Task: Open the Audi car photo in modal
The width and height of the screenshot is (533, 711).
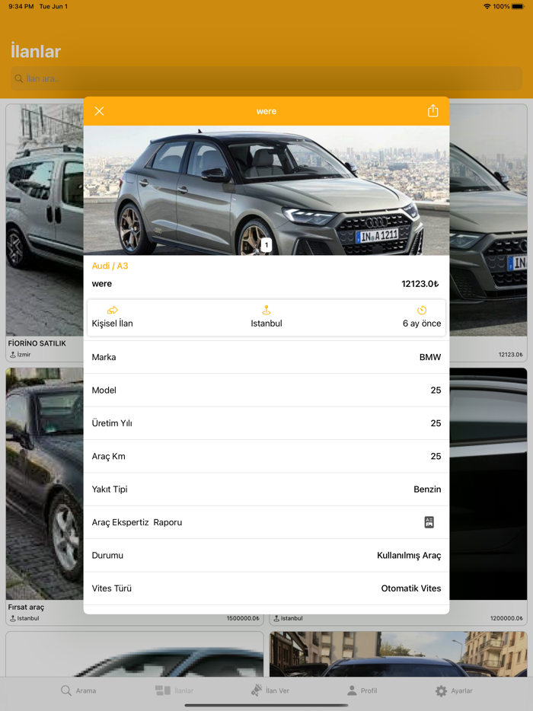Action: 266,190
